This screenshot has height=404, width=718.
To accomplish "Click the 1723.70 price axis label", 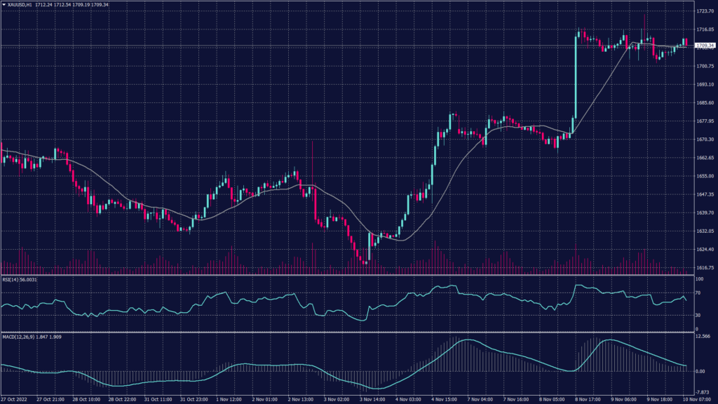I will [x=704, y=11].
